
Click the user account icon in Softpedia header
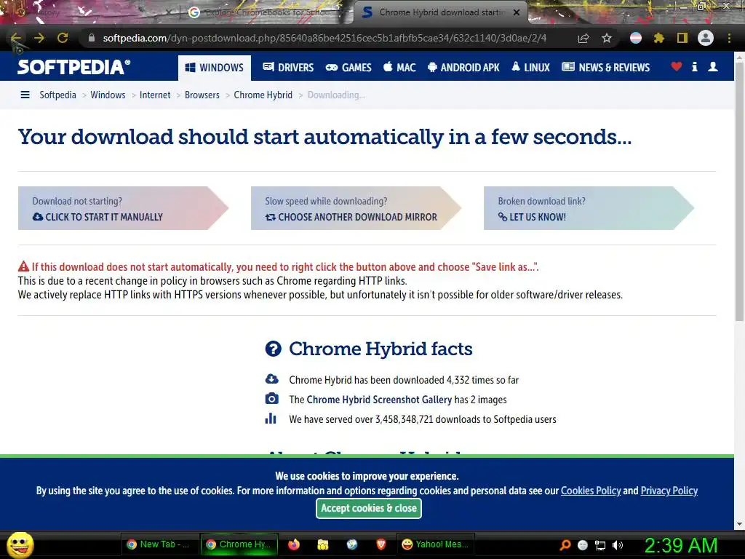tap(713, 67)
